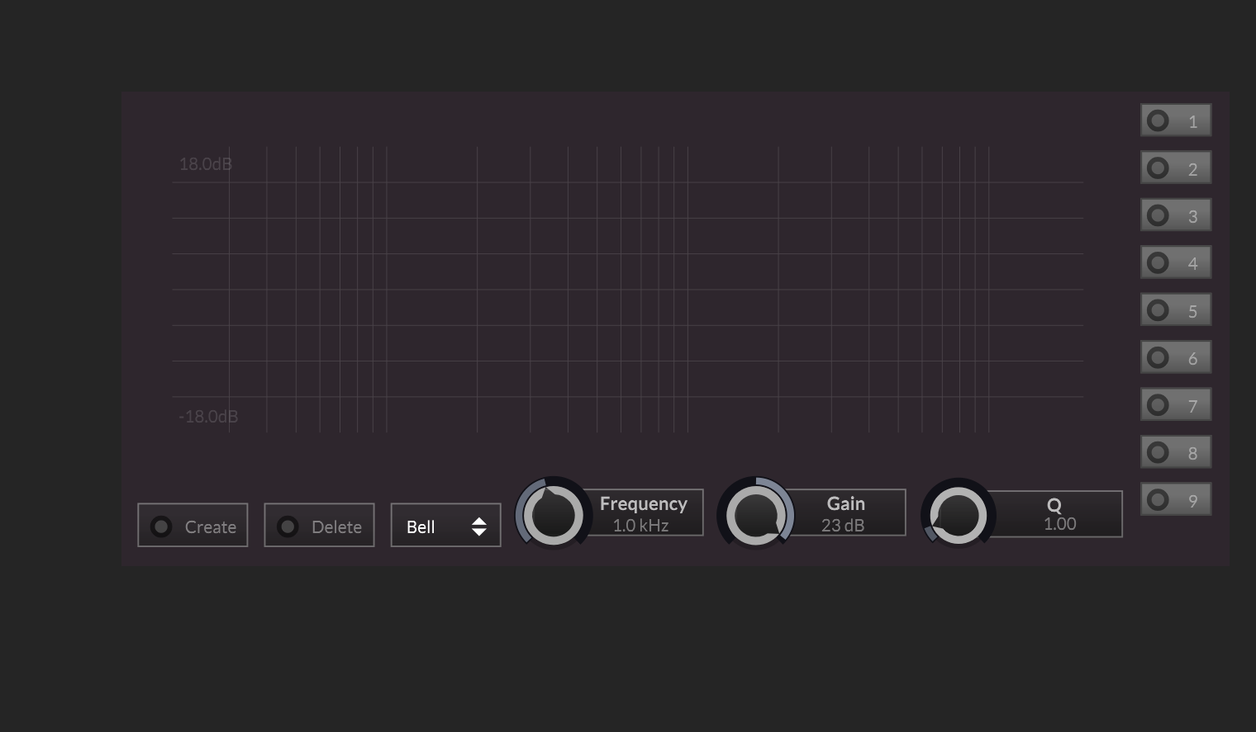Screen dimensions: 1256x732
Task: Toggle band 3 button
Action: (x=1176, y=215)
